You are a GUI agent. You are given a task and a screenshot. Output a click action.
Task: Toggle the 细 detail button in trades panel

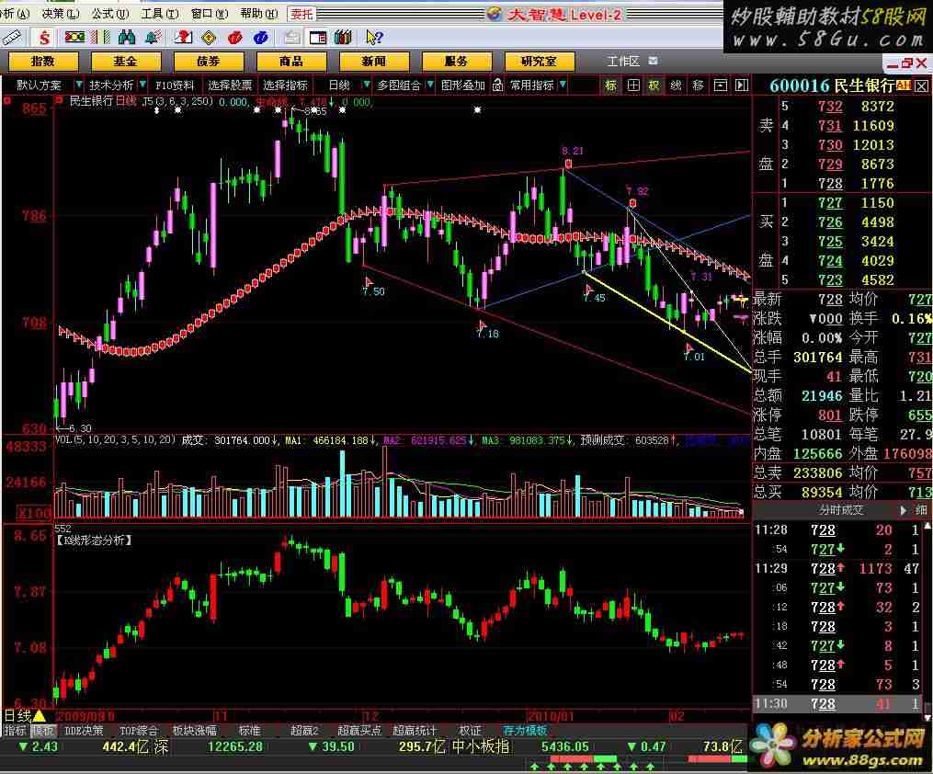(920, 510)
